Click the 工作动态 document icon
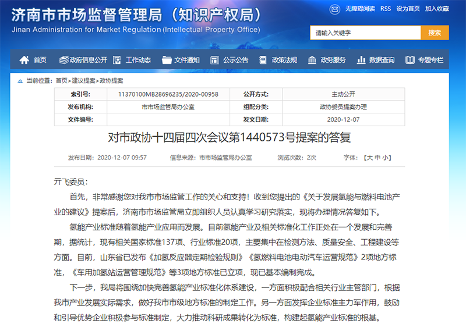This screenshot has height=331, width=466. pyautogui.click(x=118, y=60)
